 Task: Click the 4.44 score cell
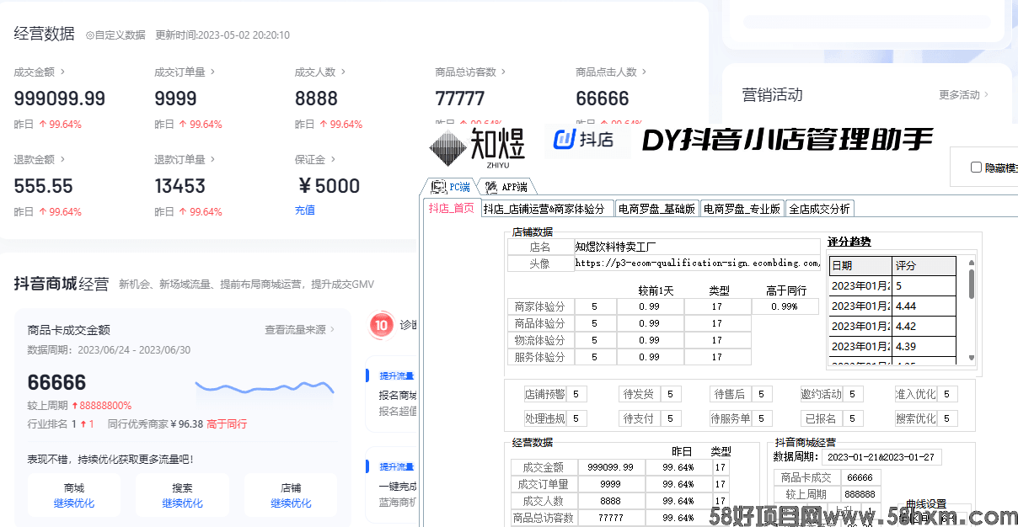point(924,306)
